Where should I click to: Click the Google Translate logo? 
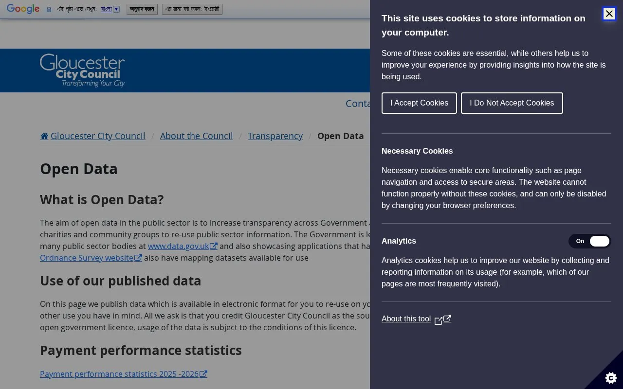[x=23, y=9]
